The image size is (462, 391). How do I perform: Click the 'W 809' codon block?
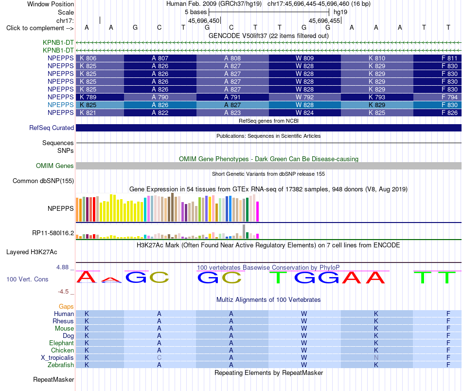point(304,58)
